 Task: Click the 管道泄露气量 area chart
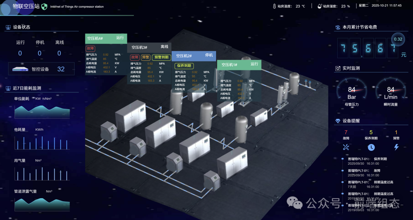point(42,204)
